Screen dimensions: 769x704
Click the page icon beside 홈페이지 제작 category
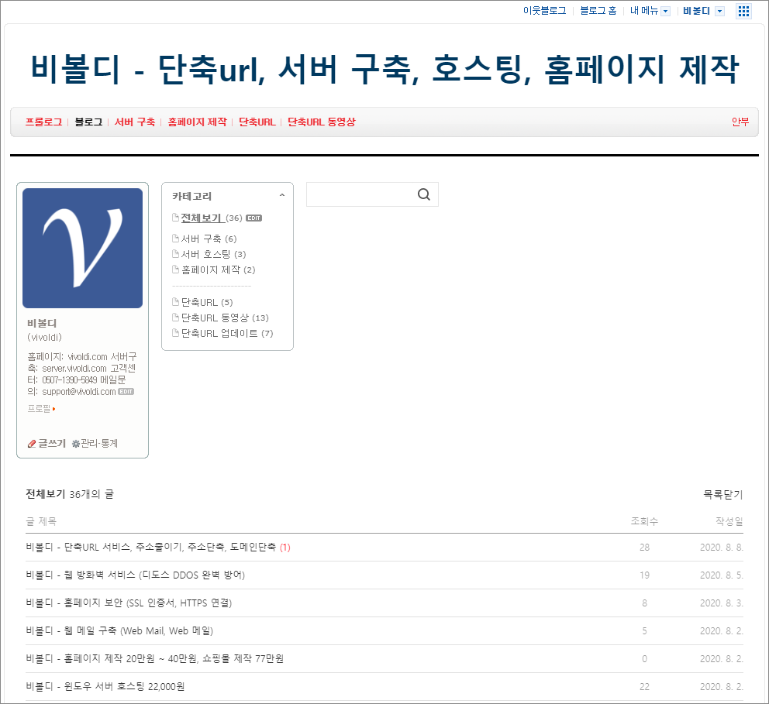175,270
